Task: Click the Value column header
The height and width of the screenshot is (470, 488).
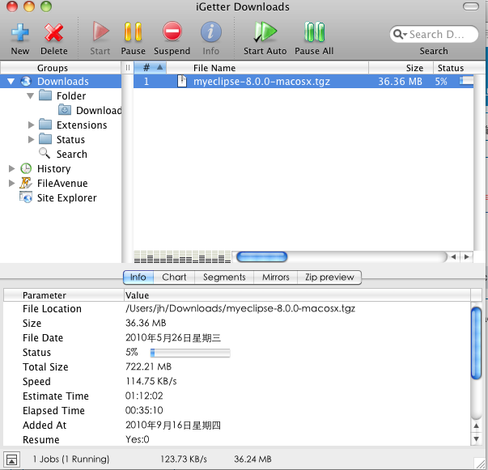Action: pos(297,295)
